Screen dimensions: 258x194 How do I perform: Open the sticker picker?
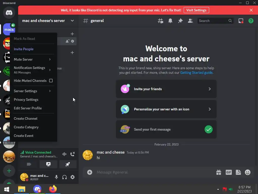238,172
